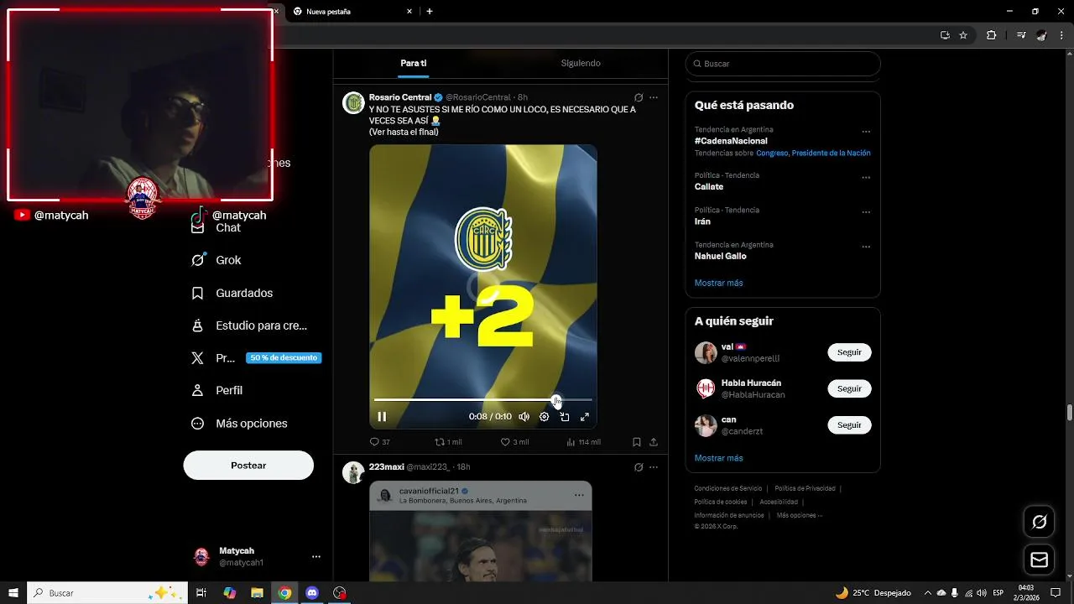The width and height of the screenshot is (1074, 604).
Task: Open the Irán trend
Action: 702,221
